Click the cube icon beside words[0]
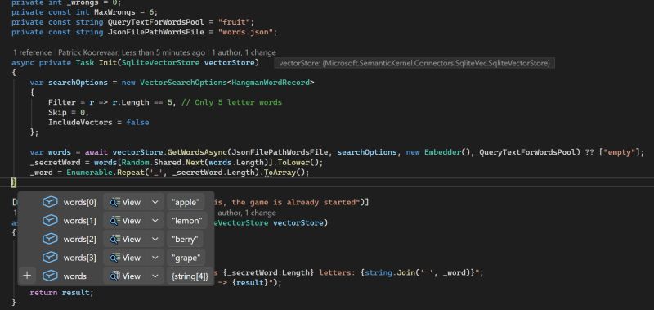 tap(50, 202)
